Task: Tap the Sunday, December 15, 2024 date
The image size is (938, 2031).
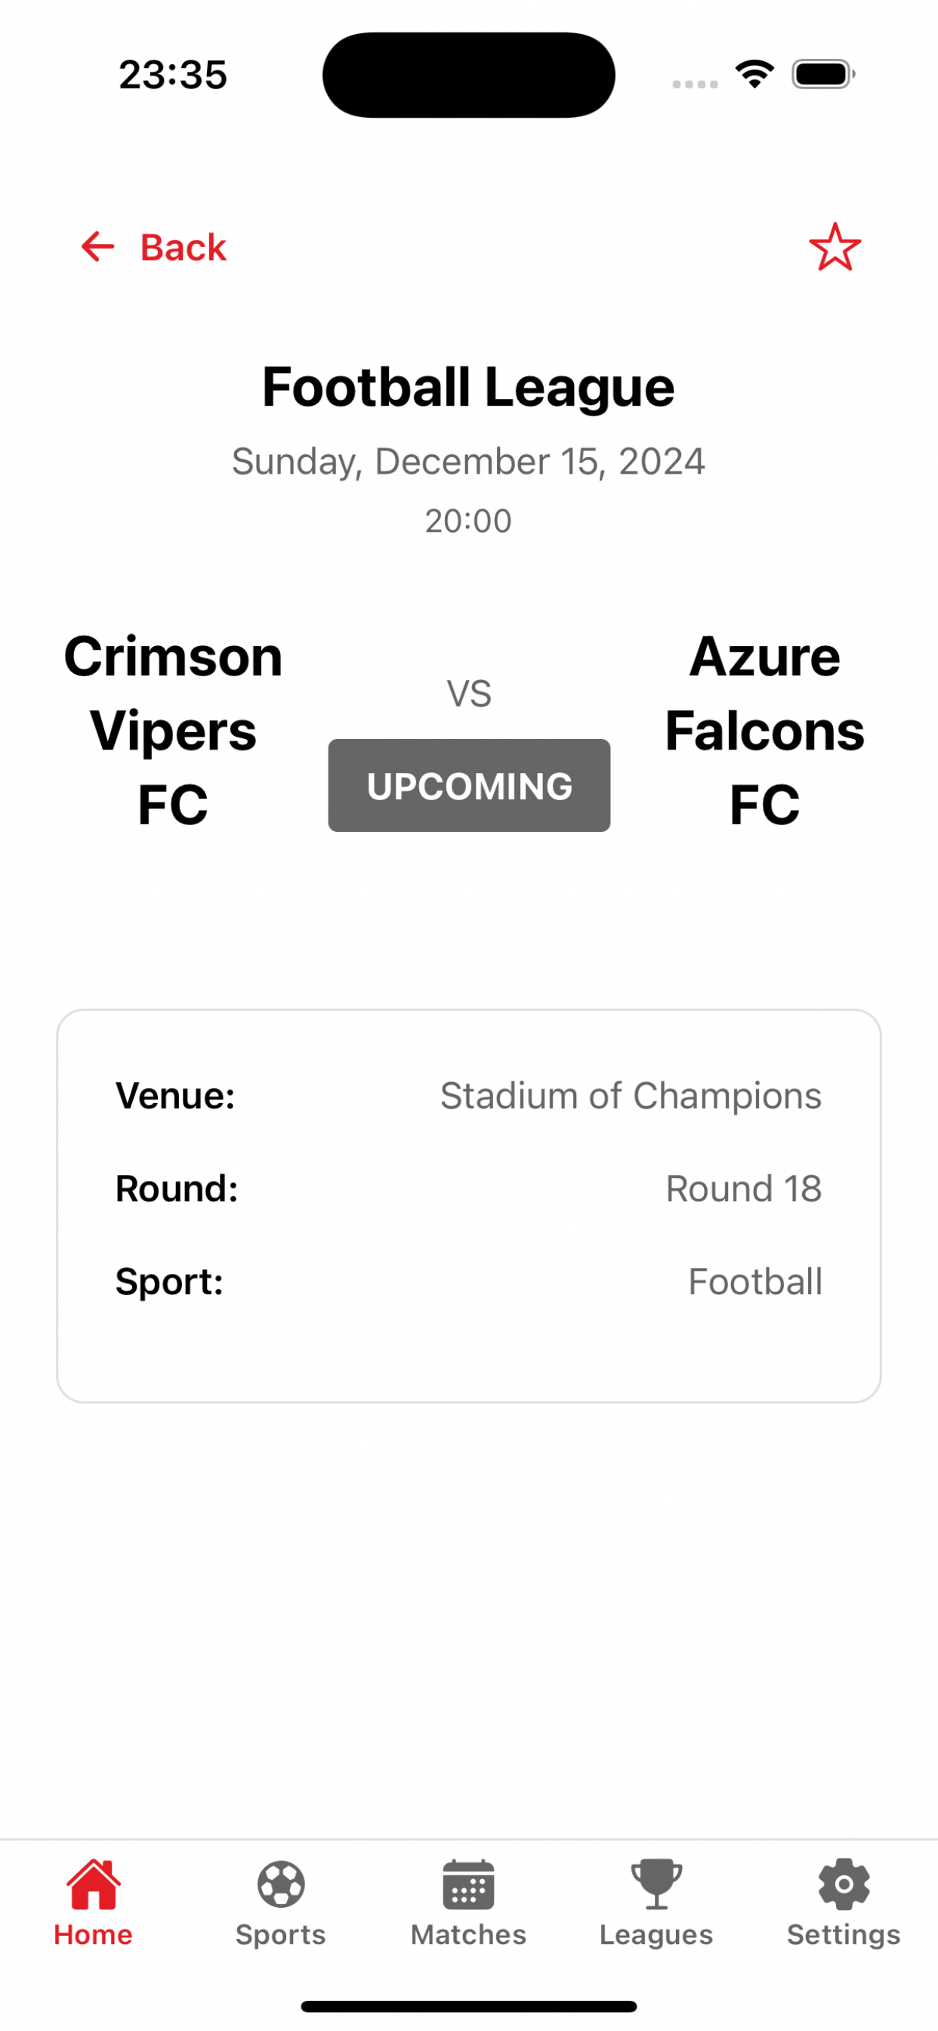Action: 469,462
